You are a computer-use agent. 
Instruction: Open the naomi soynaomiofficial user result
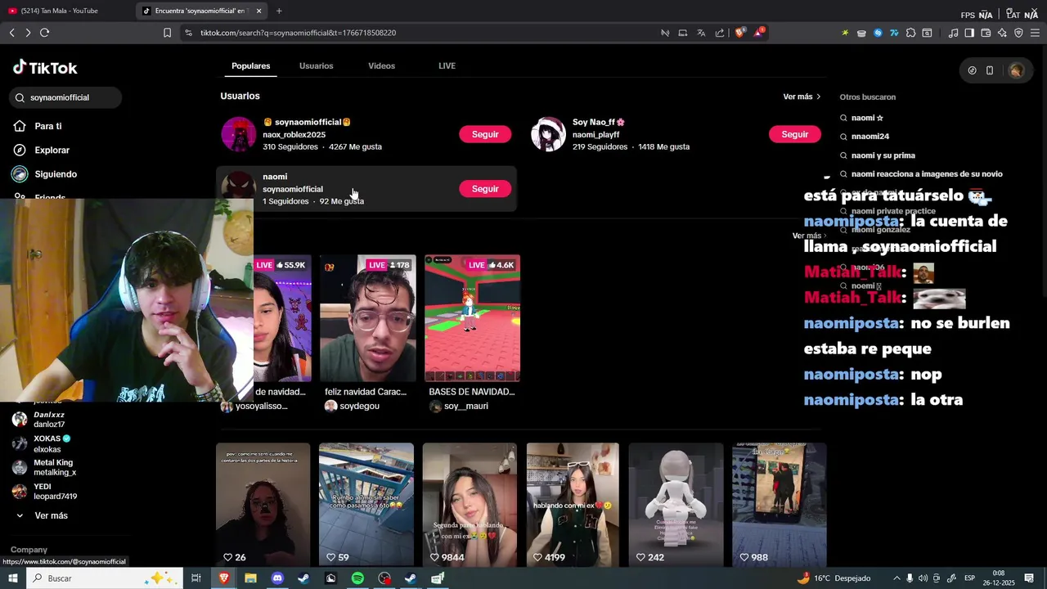(366, 189)
